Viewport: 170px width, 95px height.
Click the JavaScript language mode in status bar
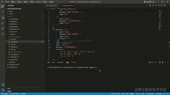[150, 94]
